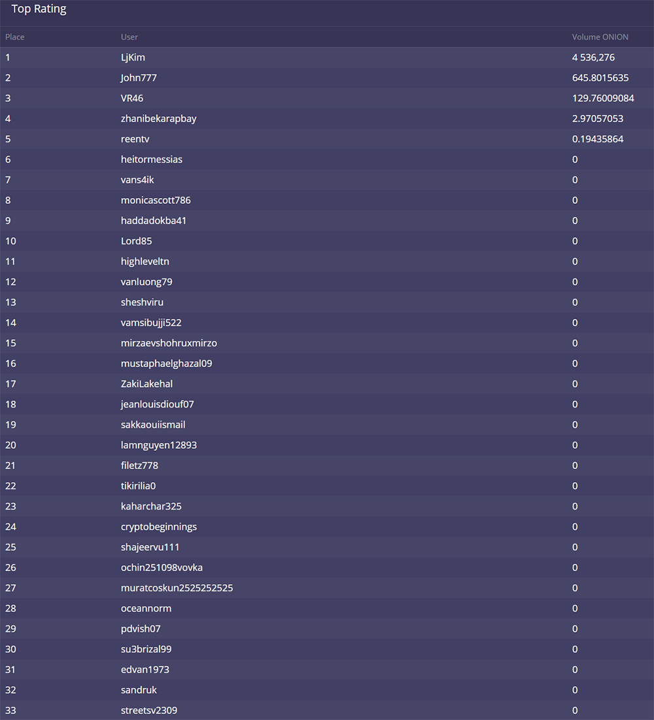654x720 pixels.
Task: Select user tikirilia0
Action: click(139, 486)
